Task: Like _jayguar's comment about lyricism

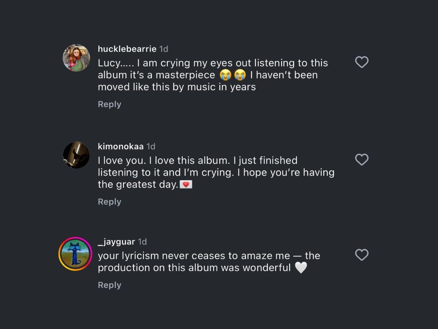Action: click(x=362, y=255)
